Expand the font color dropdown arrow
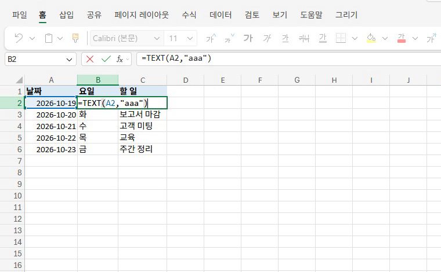Viewport: 441px width, 272px height. 415,38
